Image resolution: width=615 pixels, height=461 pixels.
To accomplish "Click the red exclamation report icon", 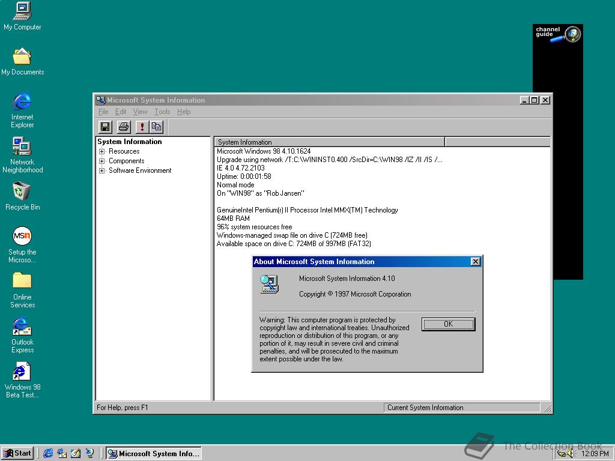I will click(141, 127).
